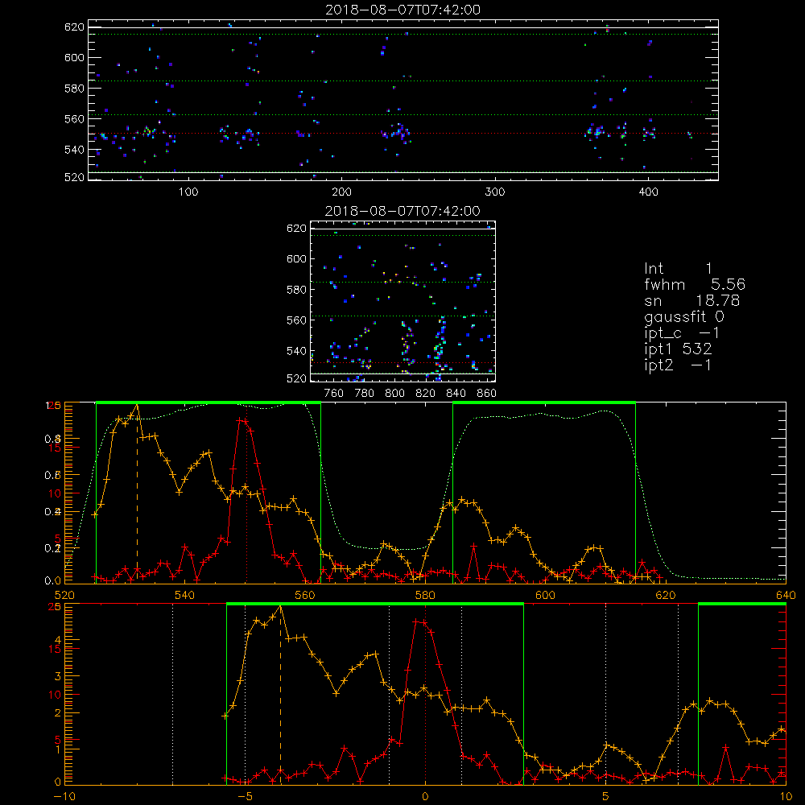Image resolution: width=805 pixels, height=805 pixels.
Task: Click the 100 tick label on top plot
Action: pos(188,192)
